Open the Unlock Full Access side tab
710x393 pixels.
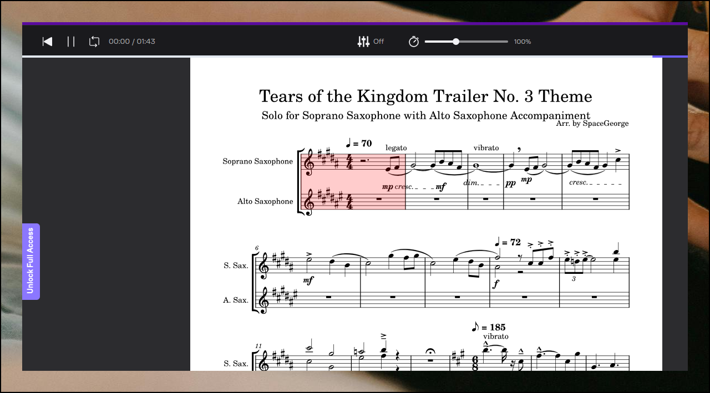coord(31,262)
